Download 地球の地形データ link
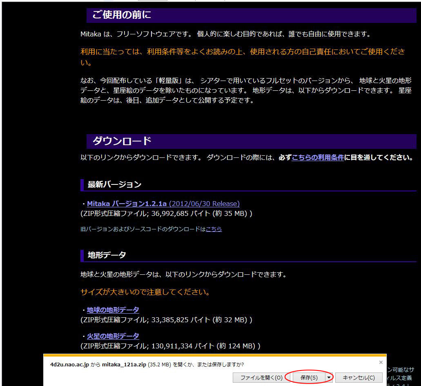The width and height of the screenshot is (421, 386). click(x=113, y=310)
